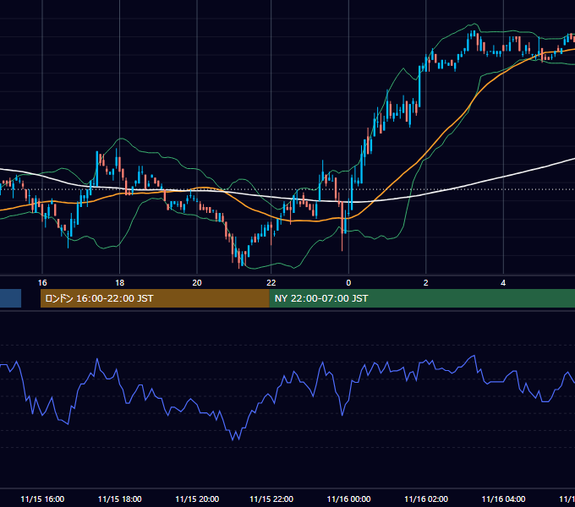Image resolution: width=575 pixels, height=507 pixels.
Task: Click the 22 hour label on the time axis
Action: tap(271, 283)
